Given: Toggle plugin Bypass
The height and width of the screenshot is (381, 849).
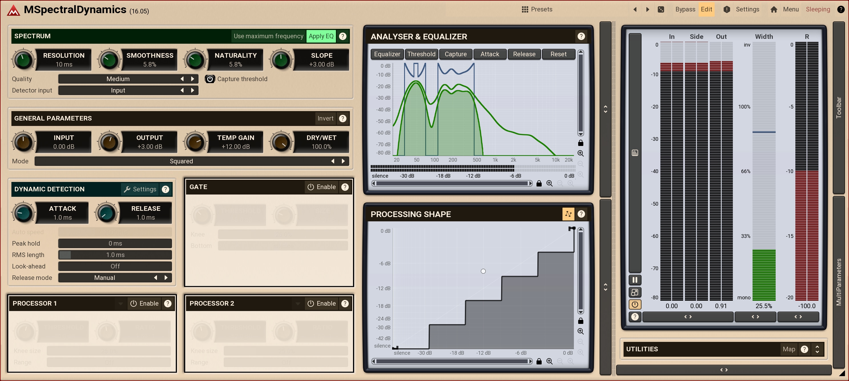Looking at the screenshot, I should click(x=685, y=9).
